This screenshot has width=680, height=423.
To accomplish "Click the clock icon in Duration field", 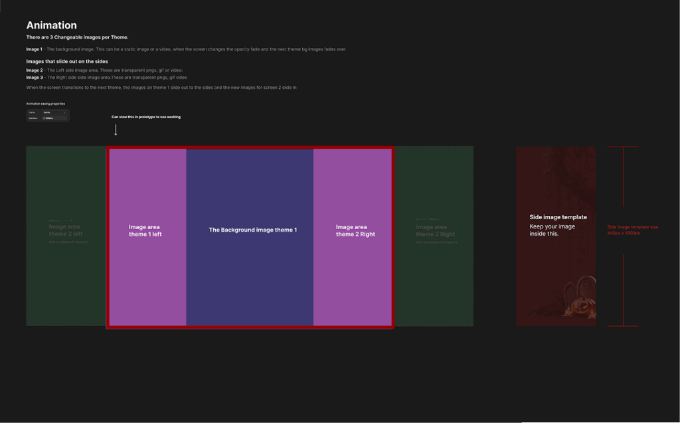I will click(x=44, y=118).
